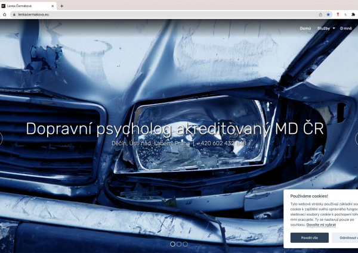
Task: Click the share page icon in address bar
Action: 320,14
